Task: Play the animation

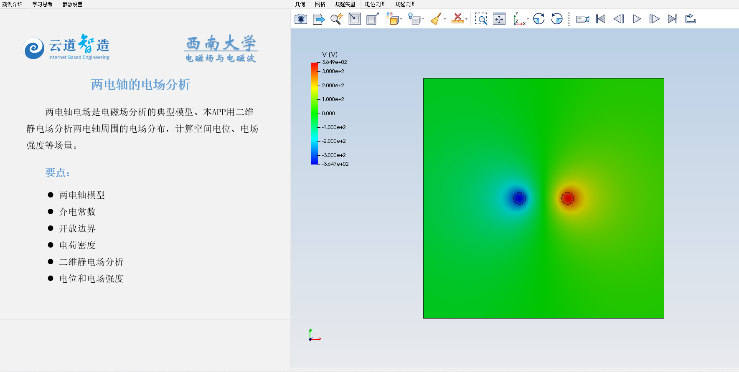Action: tap(637, 19)
